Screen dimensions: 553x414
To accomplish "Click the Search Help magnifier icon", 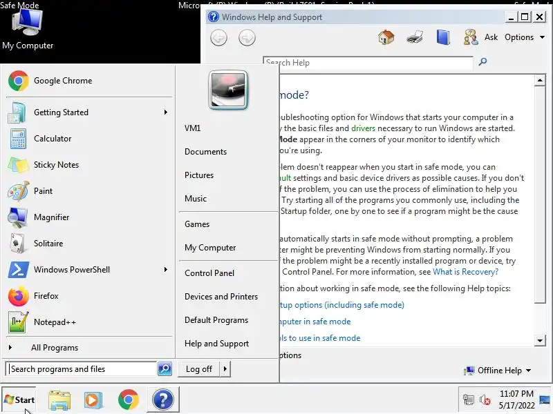I will [x=482, y=62].
